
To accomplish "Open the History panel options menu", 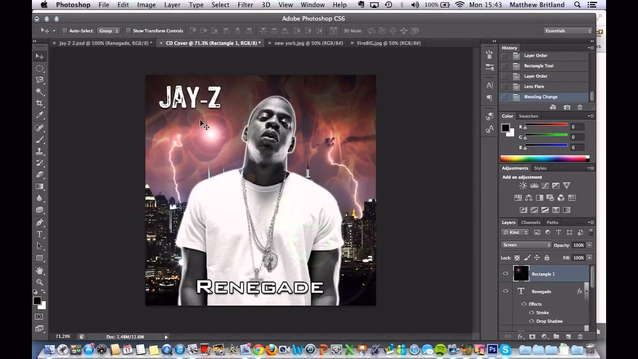I will [x=591, y=48].
